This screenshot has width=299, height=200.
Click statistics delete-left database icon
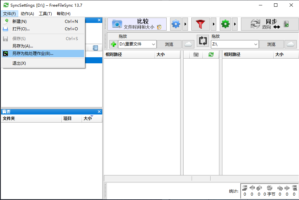tap(245, 188)
